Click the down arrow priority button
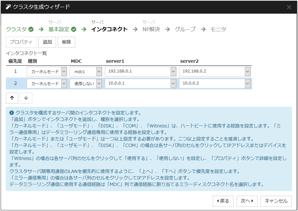This screenshot has width=298, height=211. [x=26, y=98]
